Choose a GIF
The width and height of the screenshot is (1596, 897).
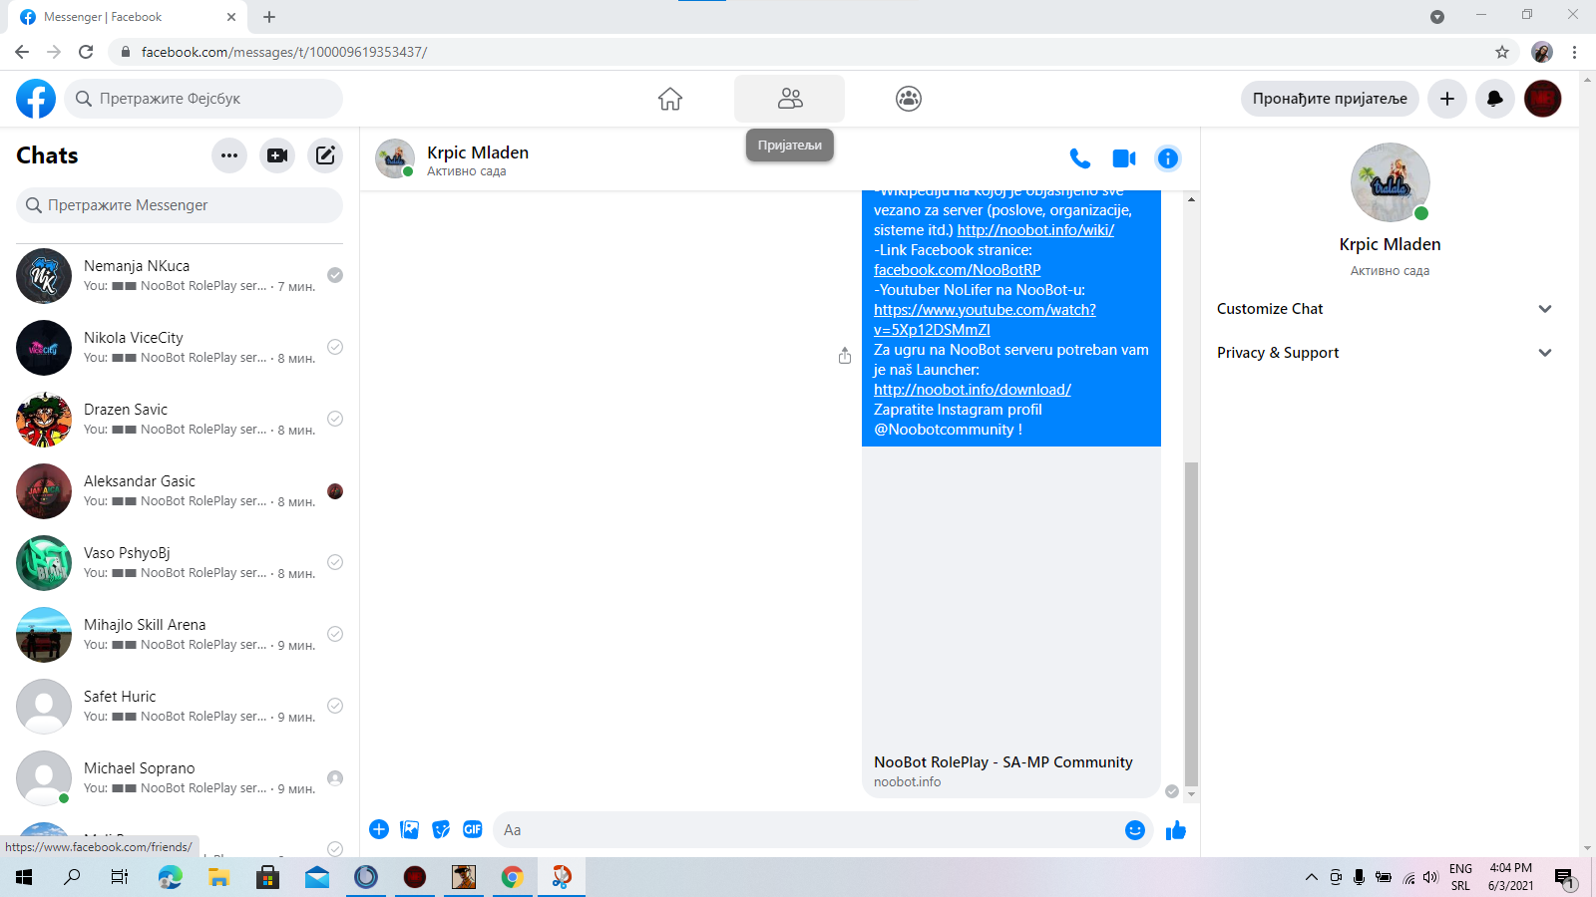point(473,829)
